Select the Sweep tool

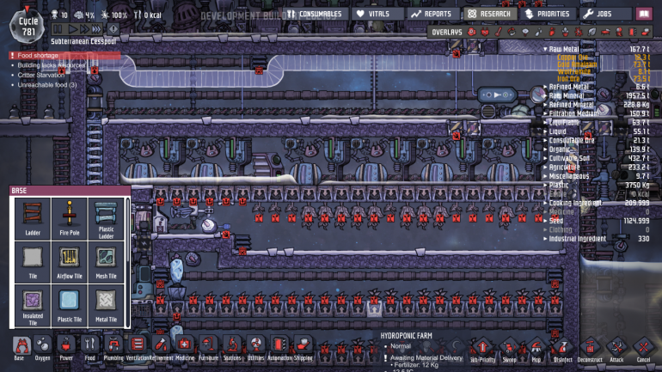(x=509, y=350)
